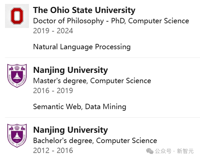This screenshot has height=159, width=200.
Task: Click divider line below Semantic Web entry
Action: point(100,117)
